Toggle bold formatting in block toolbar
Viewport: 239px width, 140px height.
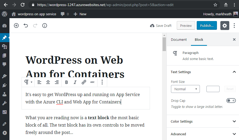point(66,82)
